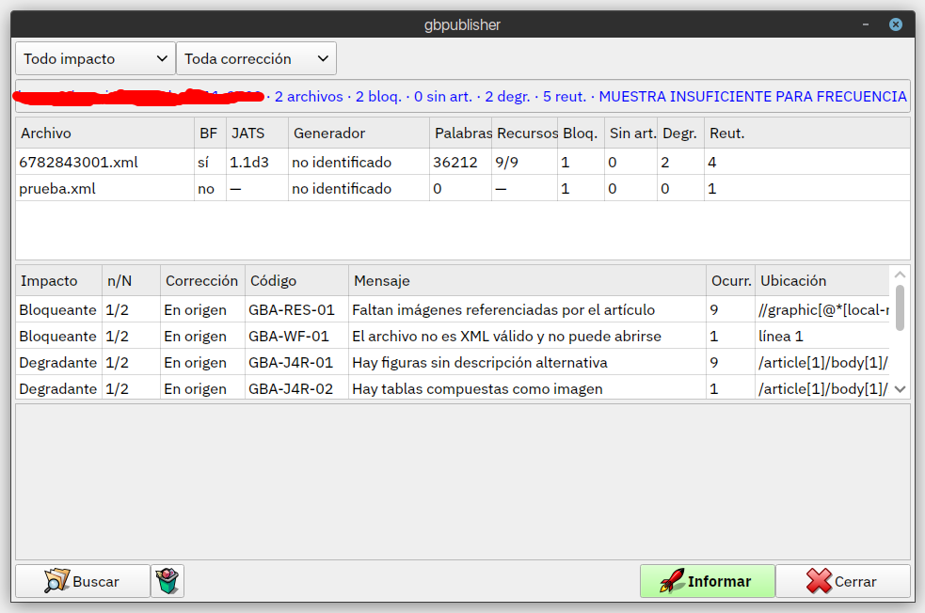
Task: Click the Informar button
Action: [x=708, y=581]
